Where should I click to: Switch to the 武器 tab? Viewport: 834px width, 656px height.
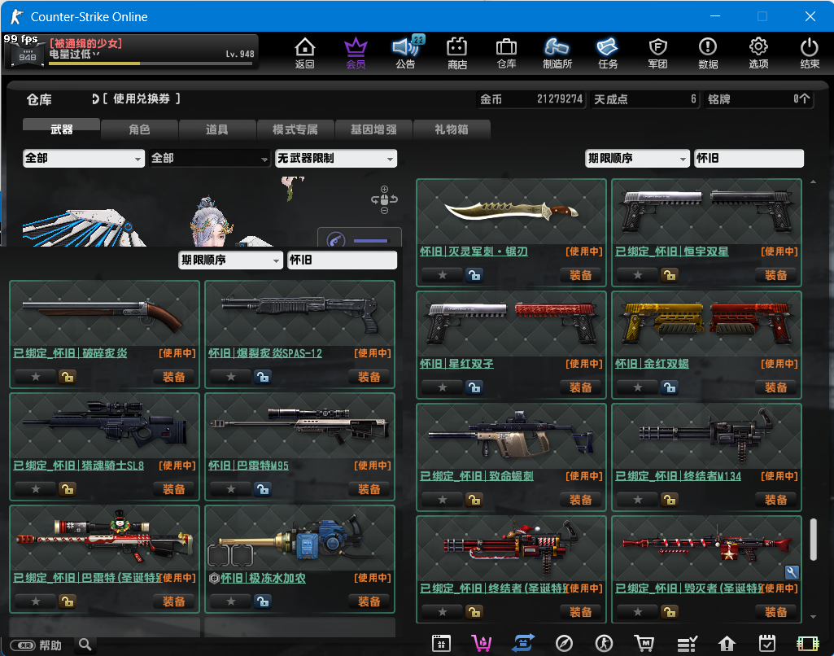(x=61, y=129)
